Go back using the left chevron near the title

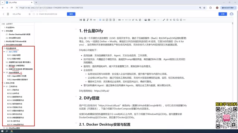3,14
